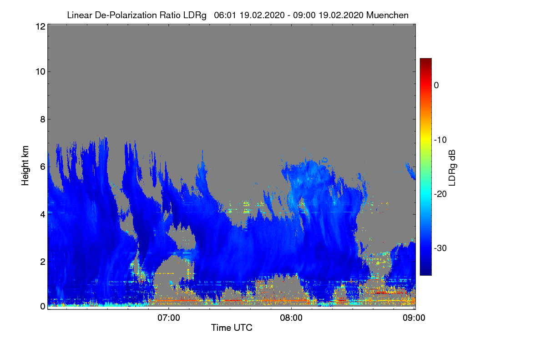This screenshot has height=364, width=546.
Task: Click the height tick label '0' on the y-axis
Action: click(42, 306)
